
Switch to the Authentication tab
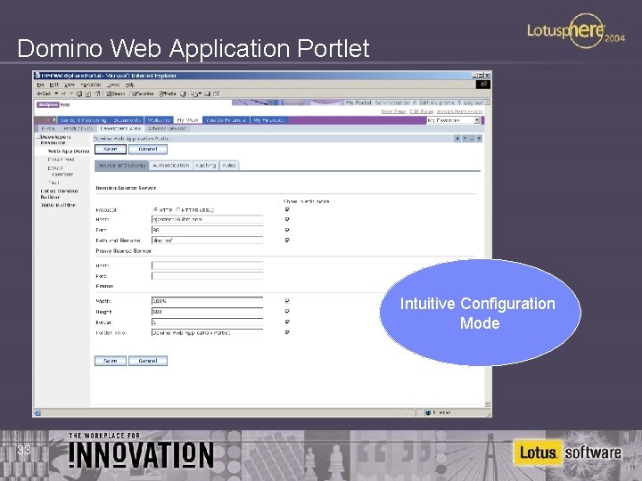tap(170, 166)
